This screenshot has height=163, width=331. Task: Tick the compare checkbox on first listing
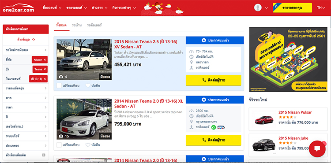[59, 85]
